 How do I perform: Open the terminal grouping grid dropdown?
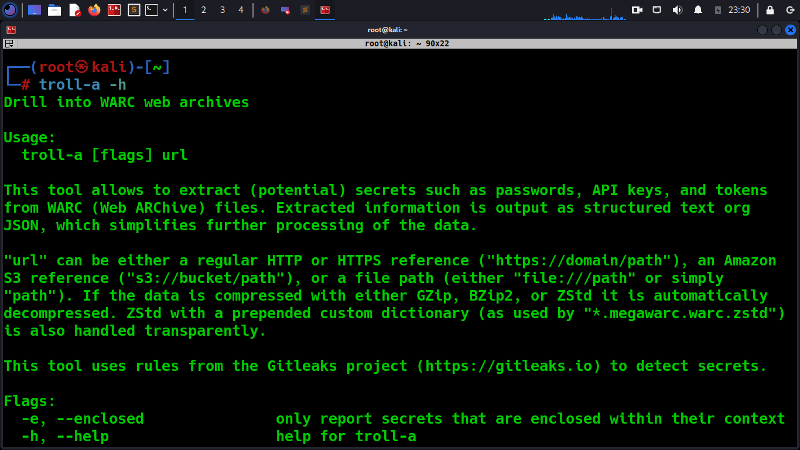point(9,43)
